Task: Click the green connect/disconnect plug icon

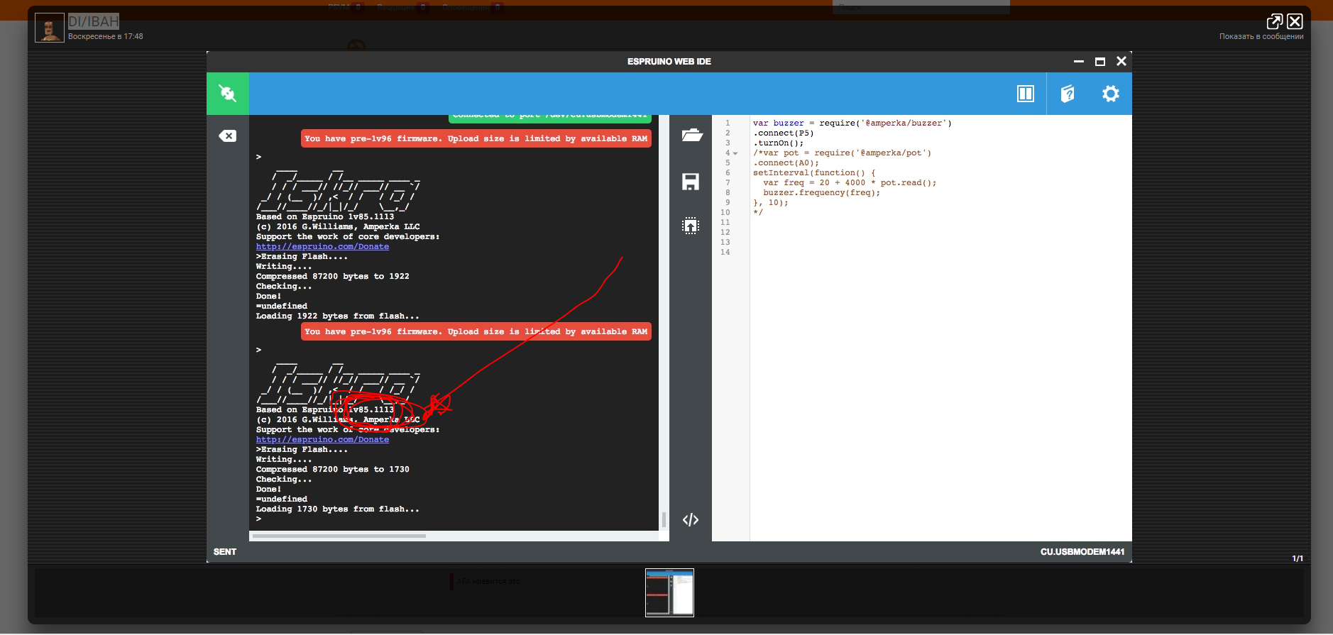Action: pyautogui.click(x=227, y=93)
